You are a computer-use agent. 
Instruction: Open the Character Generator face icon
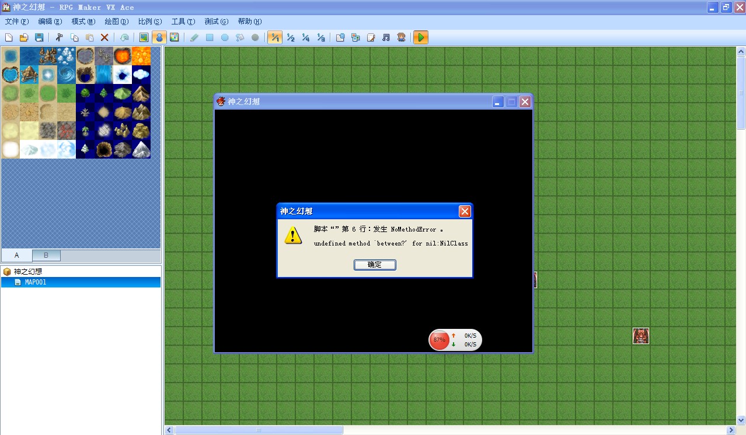pyautogui.click(x=401, y=38)
